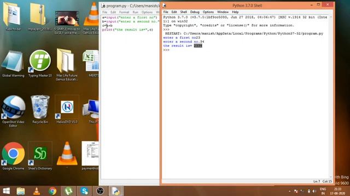This screenshot has height=196, width=350.
Task: Click the print statement line in editor
Action: coord(127,29)
